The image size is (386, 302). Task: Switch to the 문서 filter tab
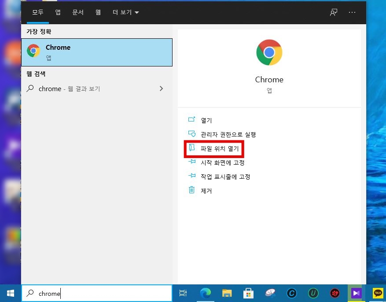click(78, 12)
